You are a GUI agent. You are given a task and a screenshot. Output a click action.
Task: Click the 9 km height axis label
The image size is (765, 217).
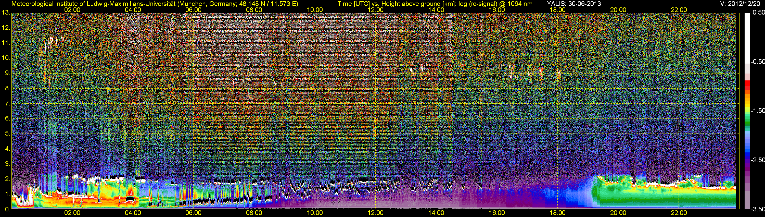coord(7,73)
